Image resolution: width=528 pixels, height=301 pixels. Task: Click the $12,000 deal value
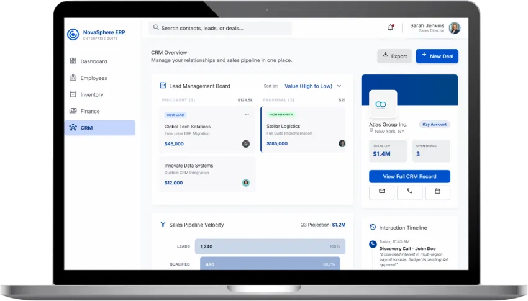point(174,182)
